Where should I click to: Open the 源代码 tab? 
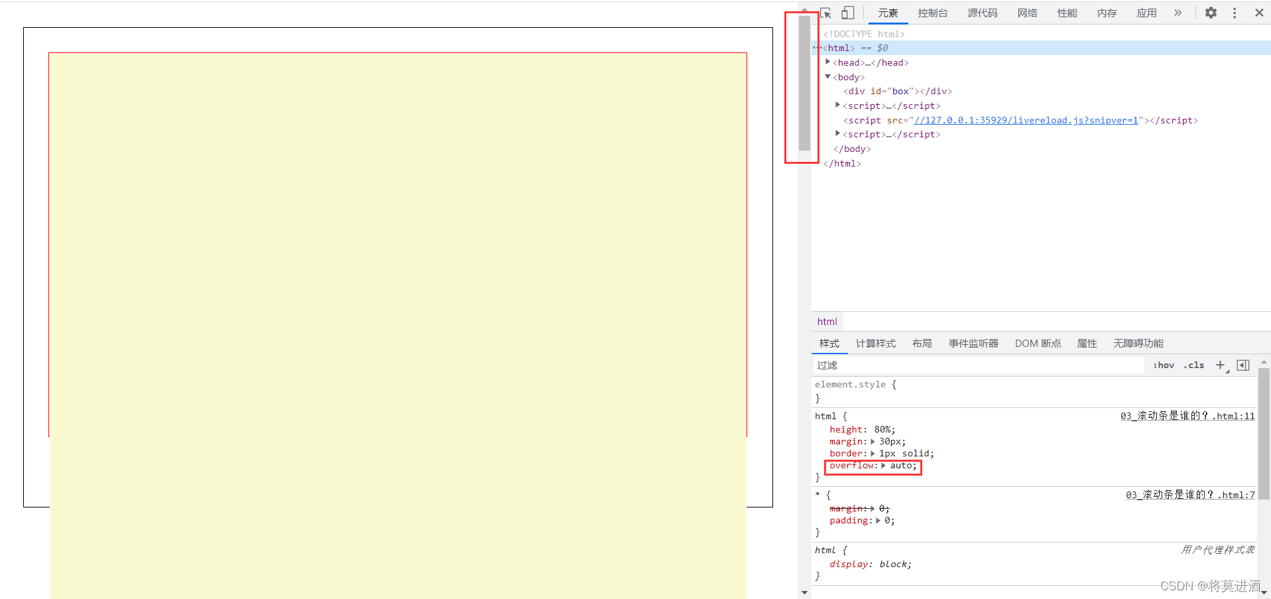click(x=982, y=13)
